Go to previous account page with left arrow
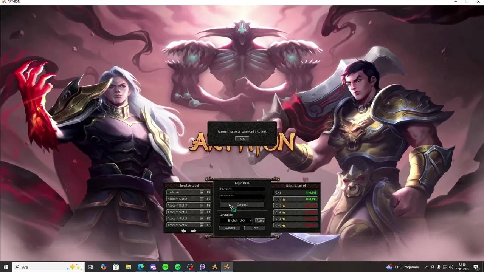The image size is (484, 272). pos(184,231)
